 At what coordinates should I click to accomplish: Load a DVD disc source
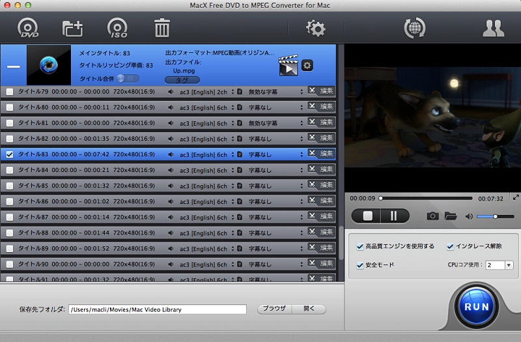click(x=28, y=28)
